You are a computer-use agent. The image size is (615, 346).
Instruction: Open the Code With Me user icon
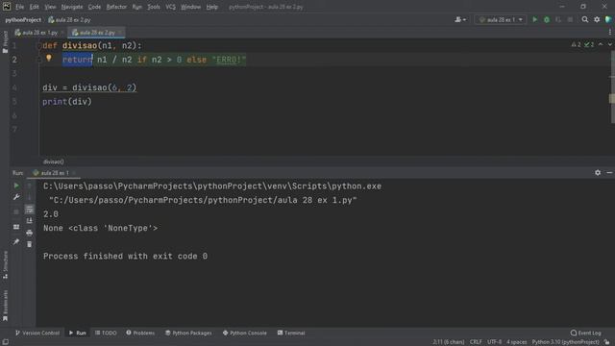click(x=460, y=19)
